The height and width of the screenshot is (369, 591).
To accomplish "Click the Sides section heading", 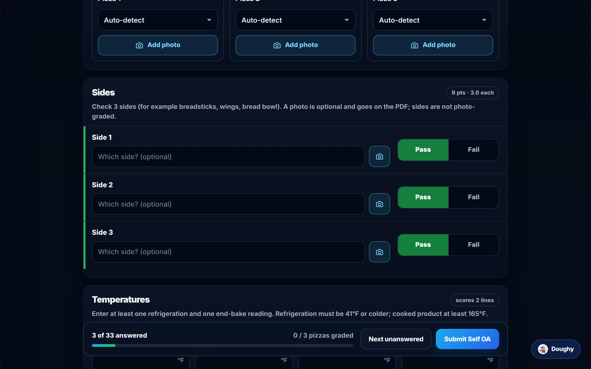I will 103,93.
